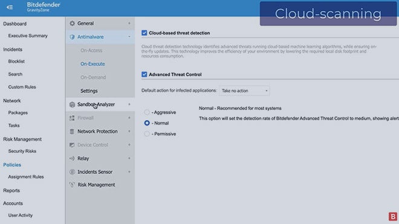The width and height of the screenshot is (399, 224).
Task: Select the Normal radio option
Action: (x=147, y=123)
